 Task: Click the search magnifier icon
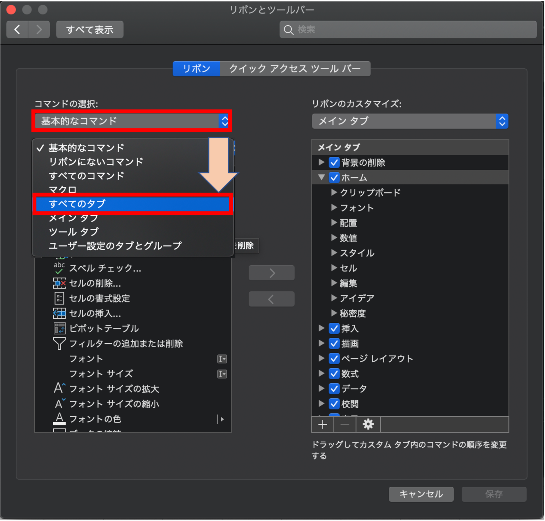click(x=288, y=30)
